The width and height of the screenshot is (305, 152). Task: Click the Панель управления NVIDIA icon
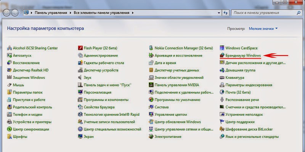[151, 85]
